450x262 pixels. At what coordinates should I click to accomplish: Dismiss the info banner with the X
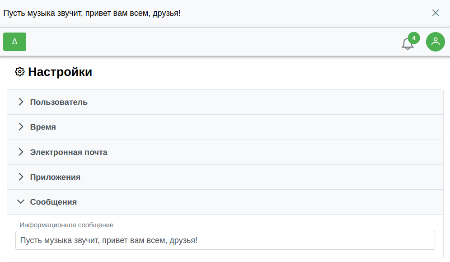click(436, 13)
